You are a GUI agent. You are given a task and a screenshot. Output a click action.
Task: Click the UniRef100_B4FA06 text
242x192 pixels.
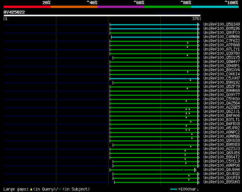coord(222,116)
